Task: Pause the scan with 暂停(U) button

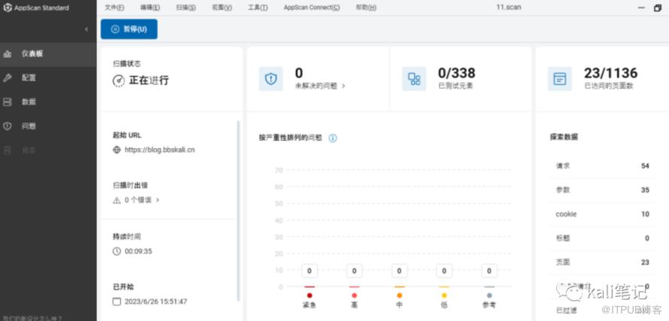Action: pyautogui.click(x=129, y=29)
